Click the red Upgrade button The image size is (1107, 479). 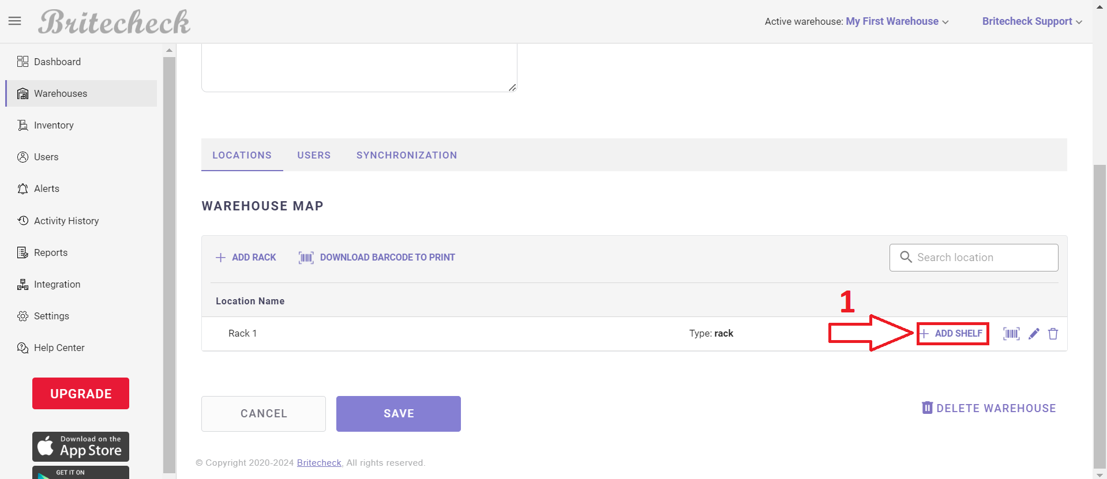coord(81,394)
